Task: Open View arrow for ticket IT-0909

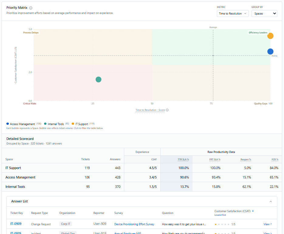Action: [x=268, y=224]
